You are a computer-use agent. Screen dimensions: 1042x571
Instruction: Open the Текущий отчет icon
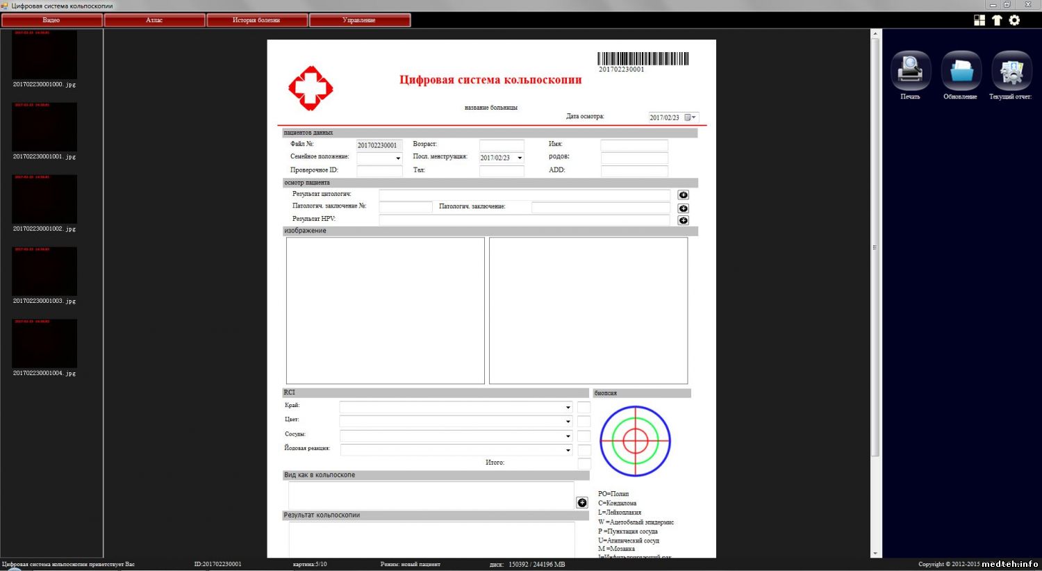pos(1011,71)
